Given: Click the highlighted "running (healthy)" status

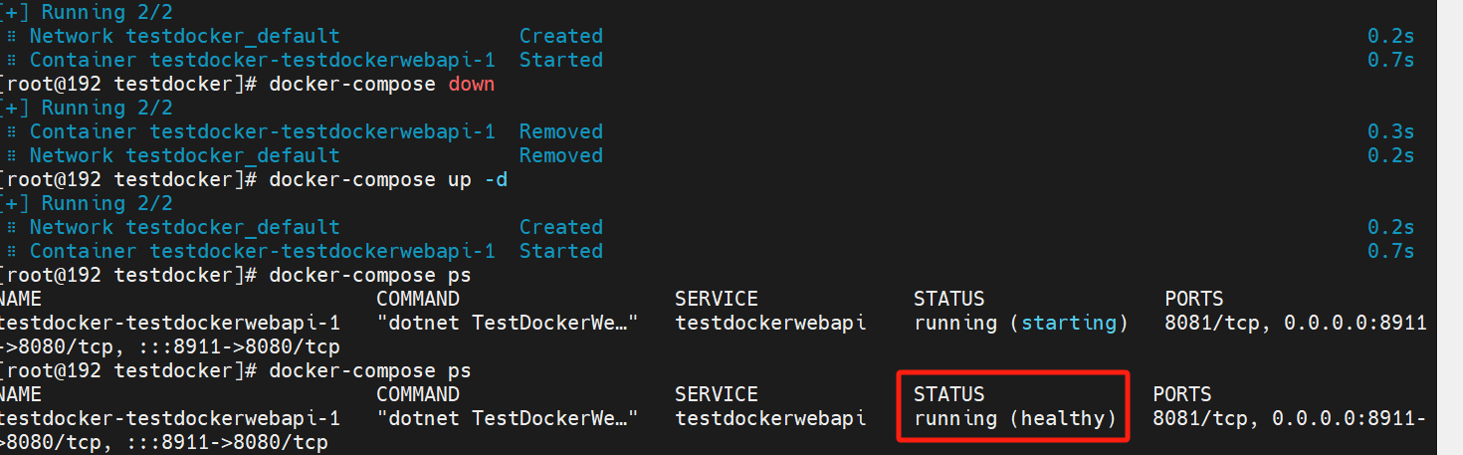Looking at the screenshot, I should point(1014,418).
